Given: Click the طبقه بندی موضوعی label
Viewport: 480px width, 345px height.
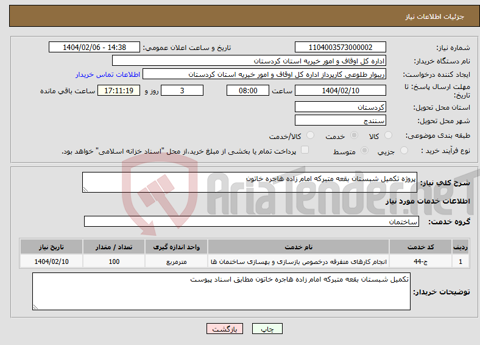Looking at the screenshot, I should (438, 135).
